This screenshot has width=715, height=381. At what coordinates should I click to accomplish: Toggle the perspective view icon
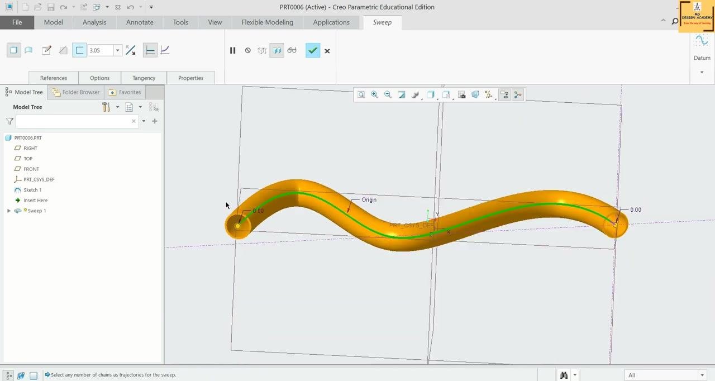pos(475,95)
